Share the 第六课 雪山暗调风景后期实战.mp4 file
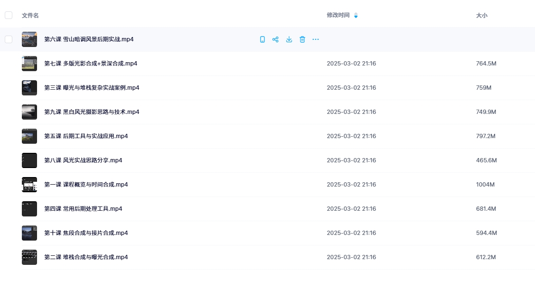The image size is (535, 281). (275, 39)
